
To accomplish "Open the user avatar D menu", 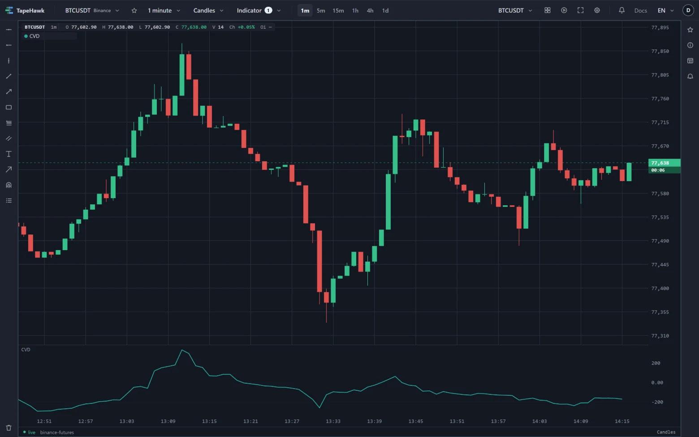I will coord(688,10).
